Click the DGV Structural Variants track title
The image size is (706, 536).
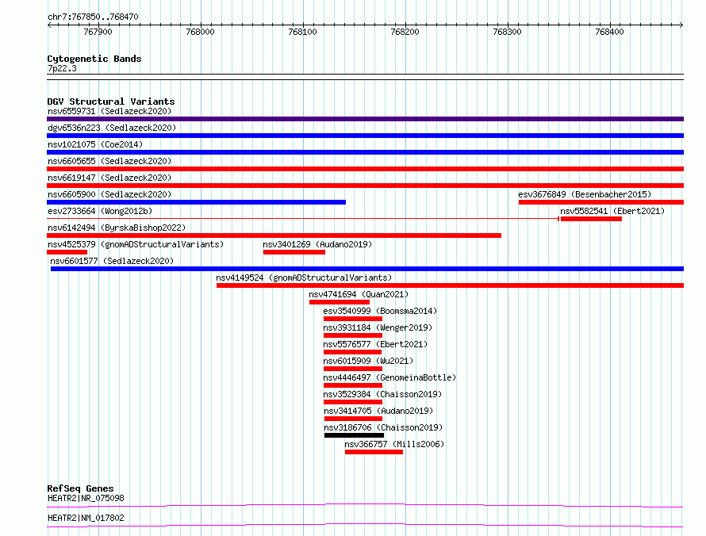tap(111, 101)
